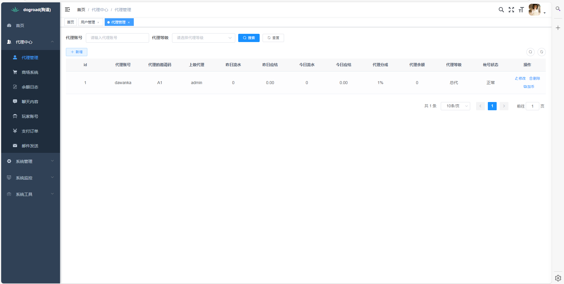Click the 新增 button
The image size is (564, 284).
pyautogui.click(x=76, y=52)
